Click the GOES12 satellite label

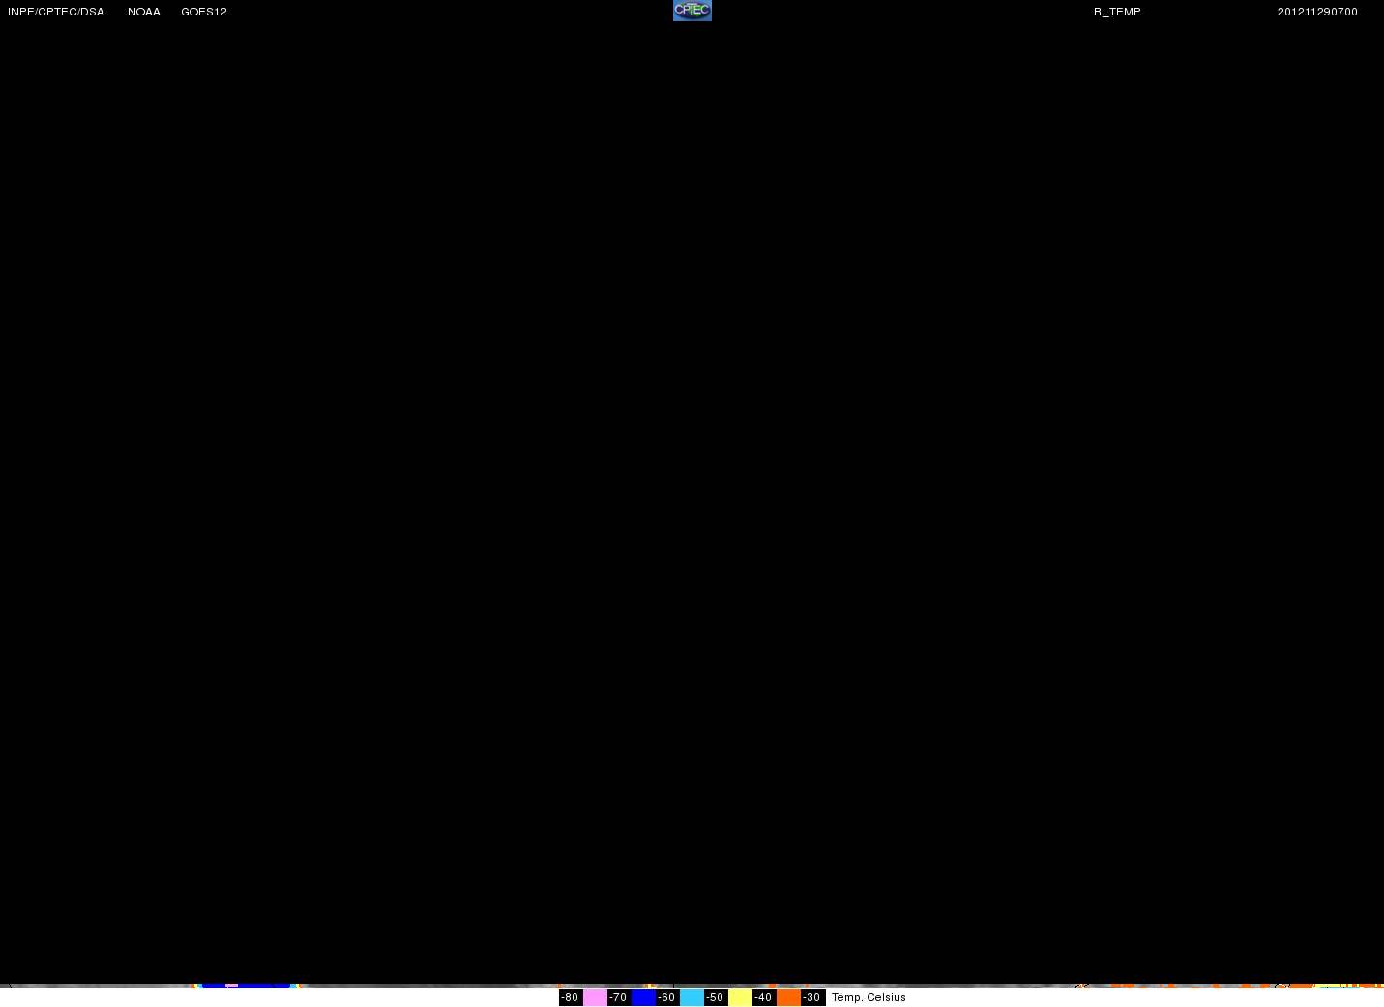click(x=204, y=12)
